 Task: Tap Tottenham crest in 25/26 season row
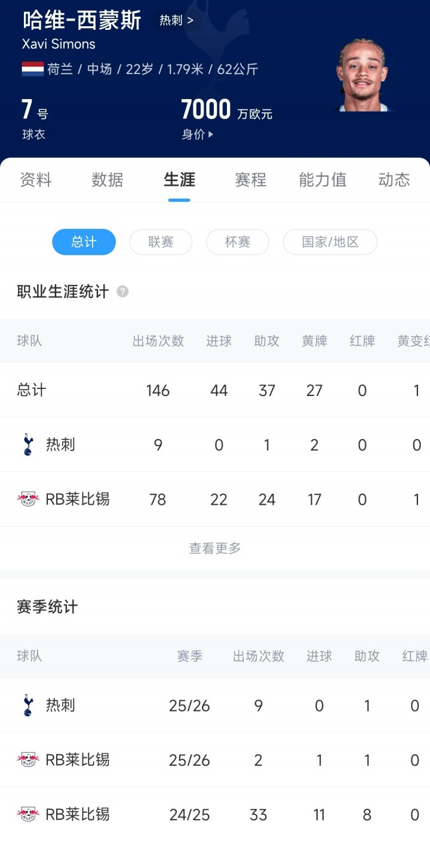coord(27,705)
